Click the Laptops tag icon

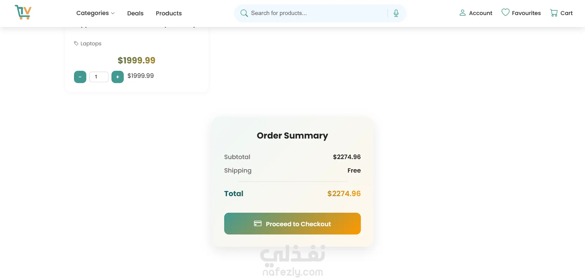pos(76,44)
